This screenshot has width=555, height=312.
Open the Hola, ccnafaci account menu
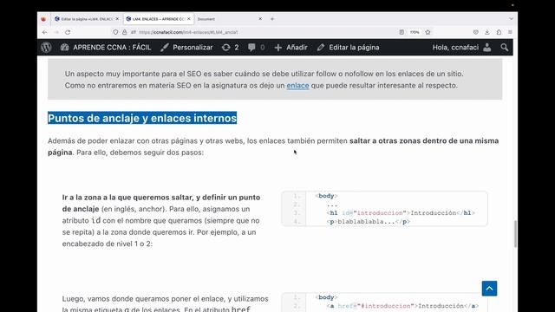[461, 48]
